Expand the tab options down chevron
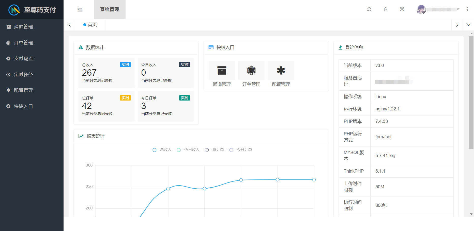This screenshot has width=474, height=231. (x=468, y=25)
